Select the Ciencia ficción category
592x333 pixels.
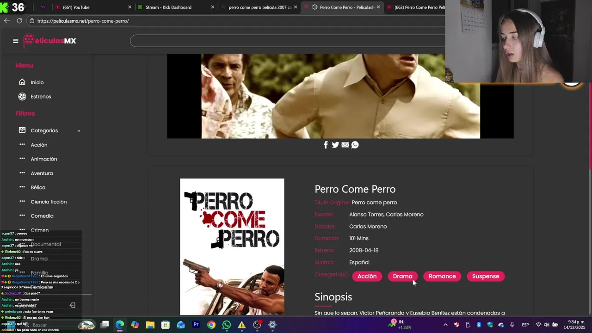tap(49, 202)
